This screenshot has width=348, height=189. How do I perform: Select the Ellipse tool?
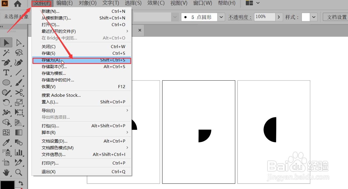[6, 83]
